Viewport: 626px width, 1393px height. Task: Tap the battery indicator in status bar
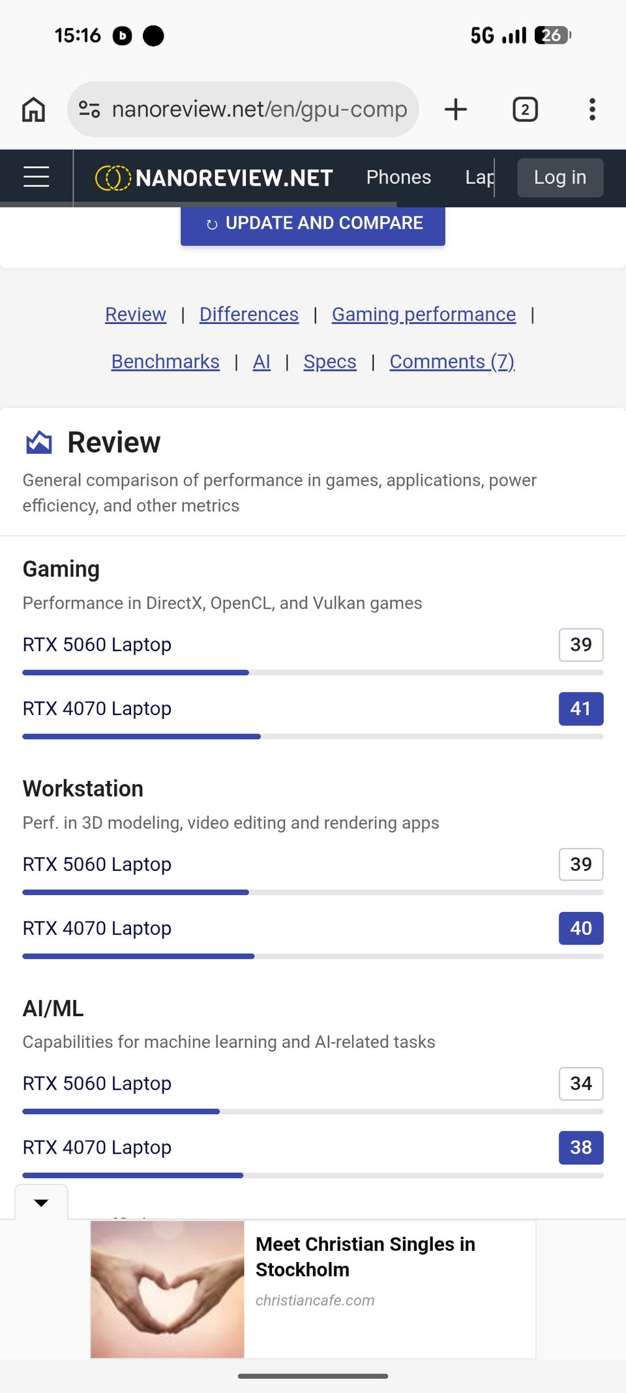552,35
